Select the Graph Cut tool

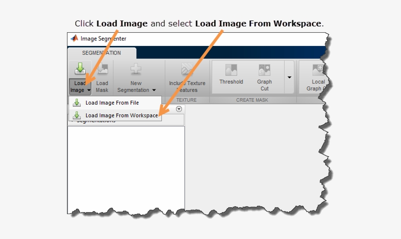tap(265, 78)
